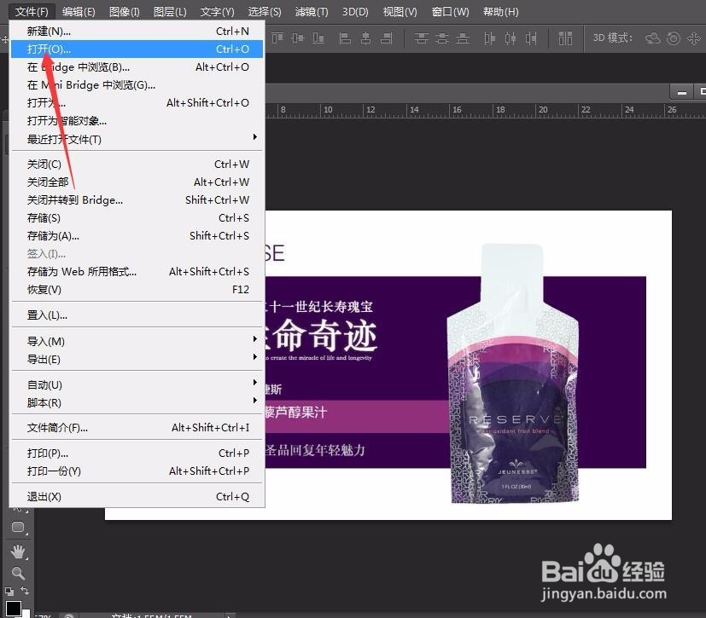Click the distribute bottom edges icon
Screen dimensions: 706x618
463,38
